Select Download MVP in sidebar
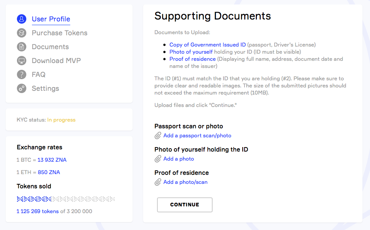This screenshot has height=230, width=370. pos(56,61)
